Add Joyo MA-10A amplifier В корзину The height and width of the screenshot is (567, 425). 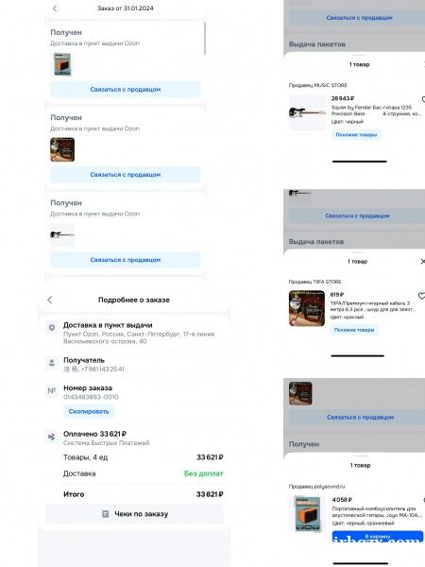(x=378, y=536)
